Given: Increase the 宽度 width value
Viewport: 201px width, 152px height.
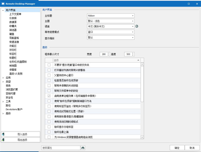Looking at the screenshot, I should click(108, 53).
